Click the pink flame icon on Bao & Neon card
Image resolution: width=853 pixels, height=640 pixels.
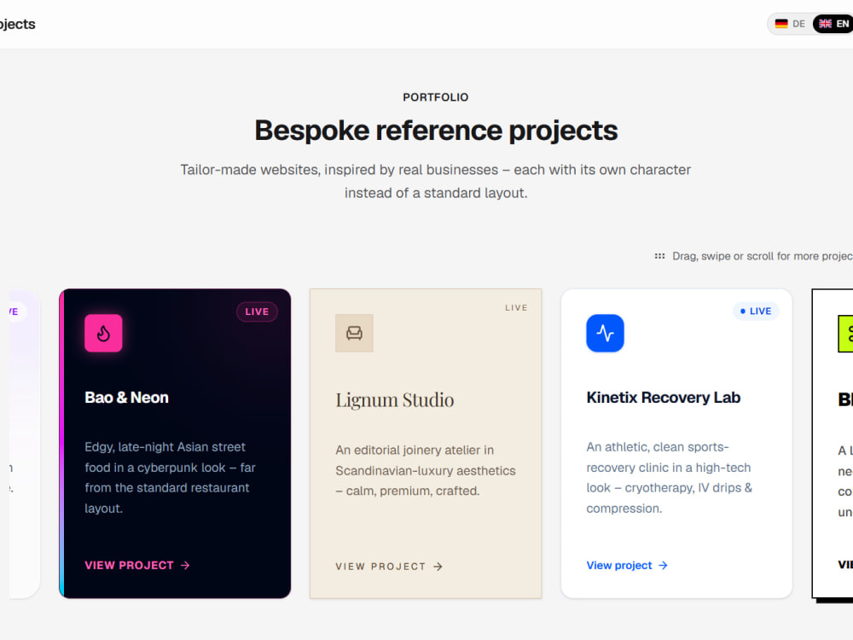pyautogui.click(x=103, y=333)
